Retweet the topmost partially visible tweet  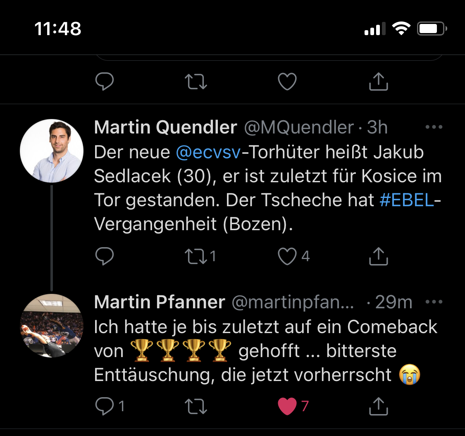[197, 82]
